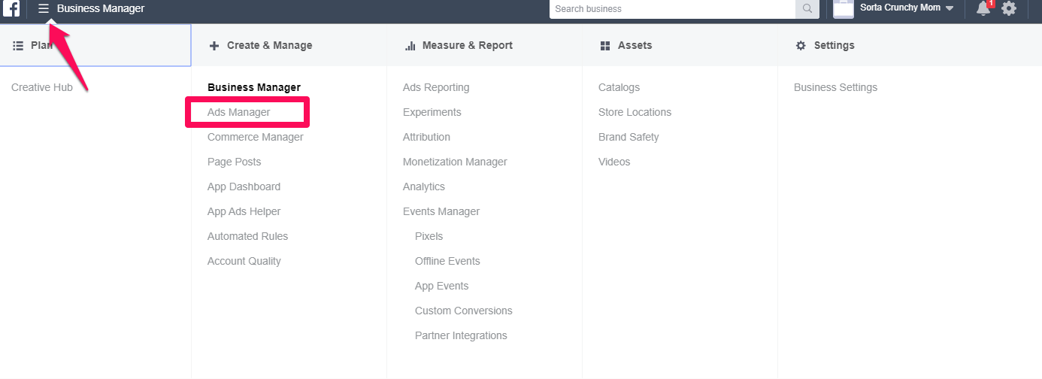Expand the Sorta Crunchy Mom account dropdown
1042x379 pixels.
[950, 8]
